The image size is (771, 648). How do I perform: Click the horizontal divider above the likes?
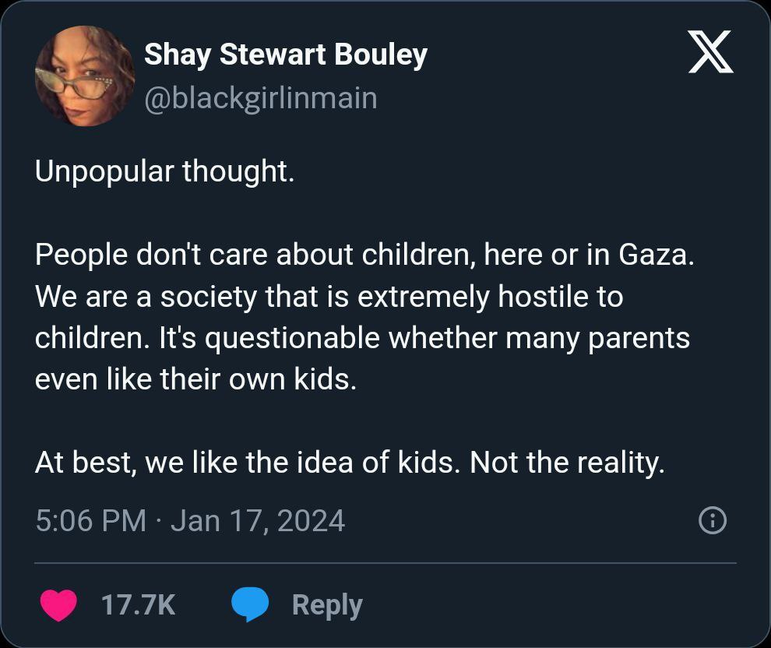click(385, 562)
